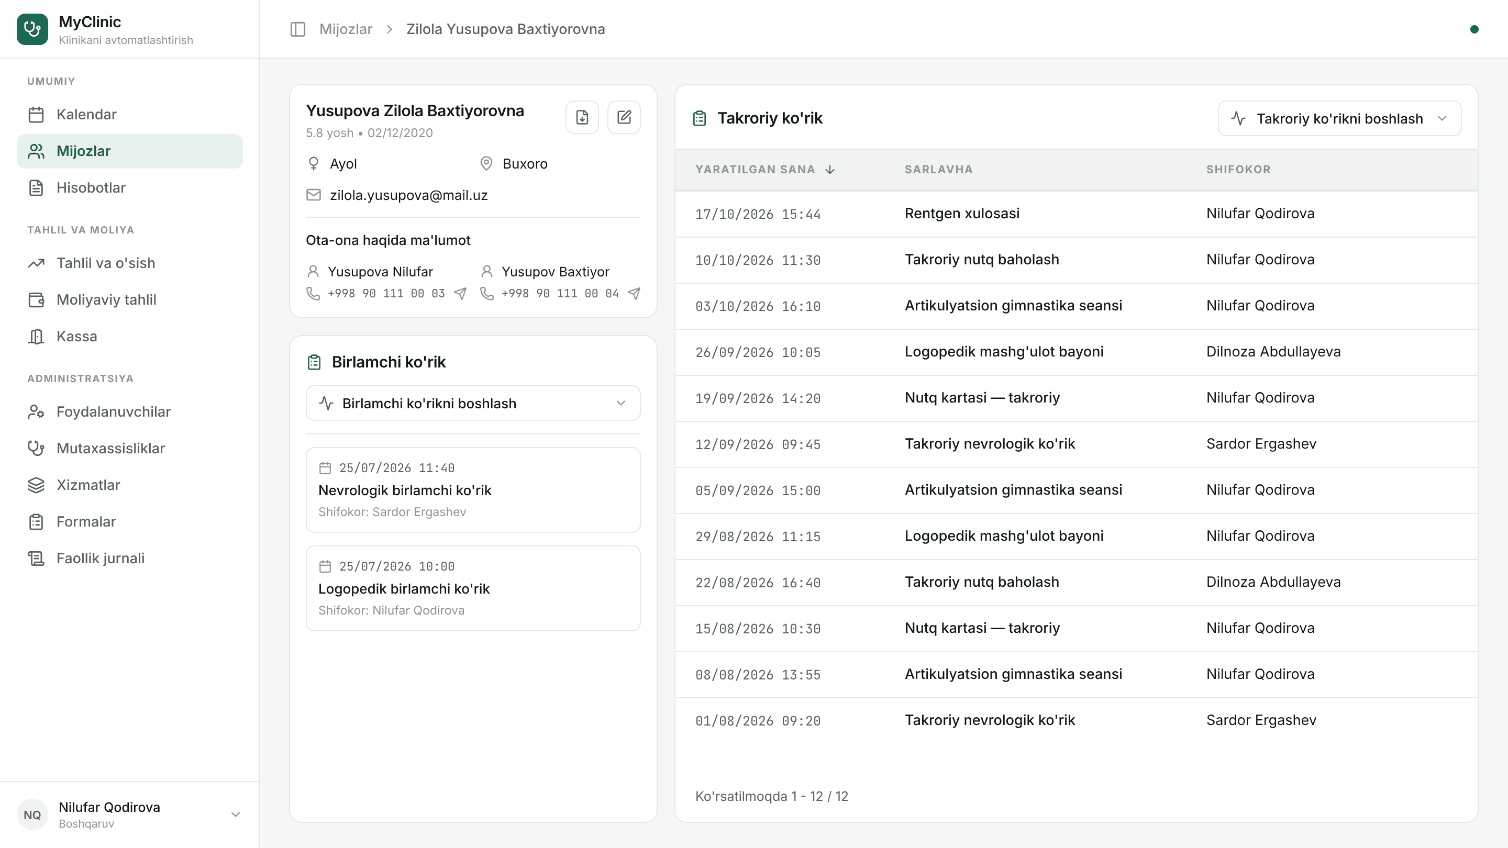Select Sardor Ergashev in 12/09/2026 row
The image size is (1508, 848).
[1261, 443]
